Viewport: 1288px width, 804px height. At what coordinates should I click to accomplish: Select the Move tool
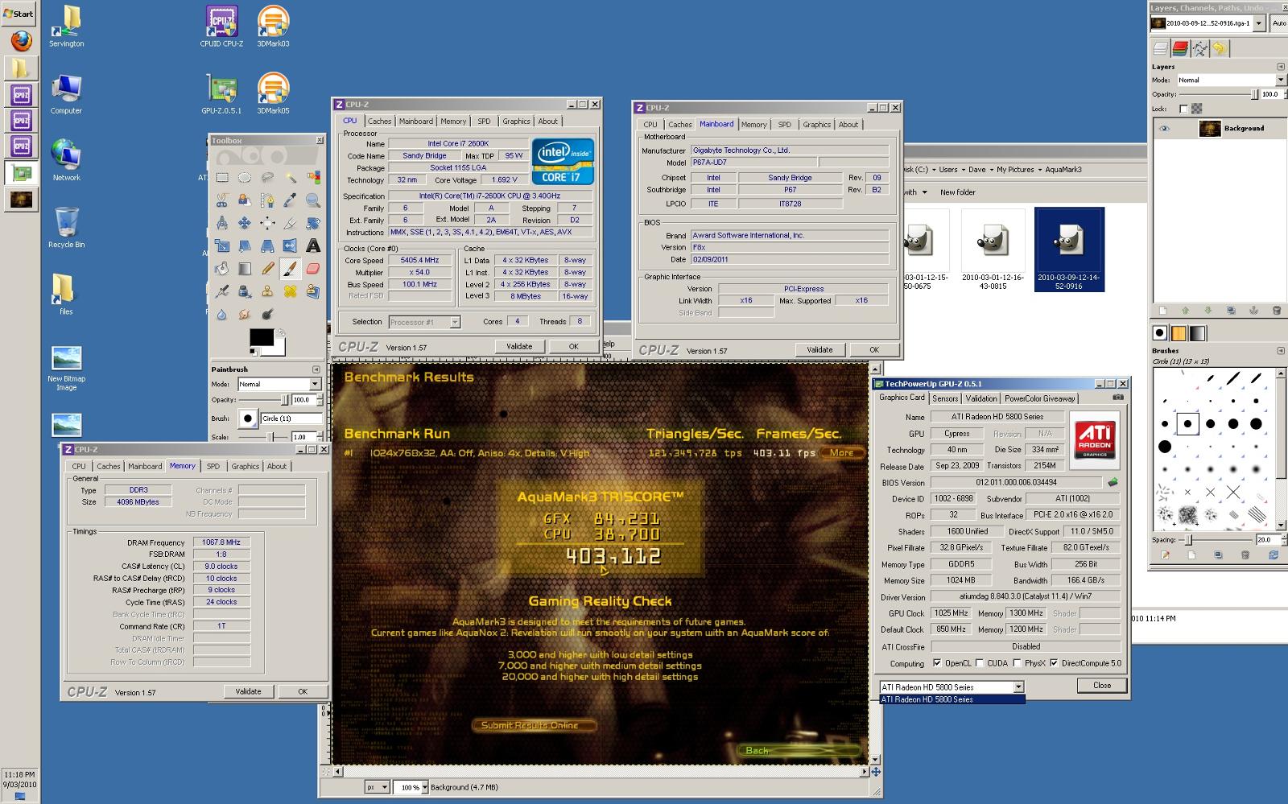coord(245,223)
